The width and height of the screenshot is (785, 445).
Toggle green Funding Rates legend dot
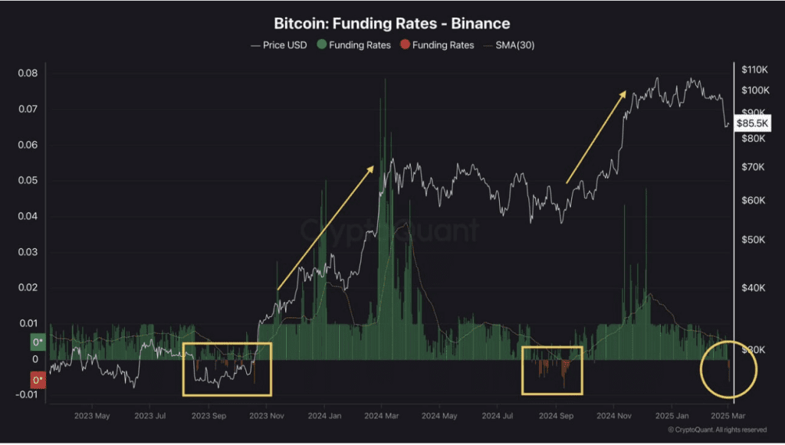pos(321,45)
